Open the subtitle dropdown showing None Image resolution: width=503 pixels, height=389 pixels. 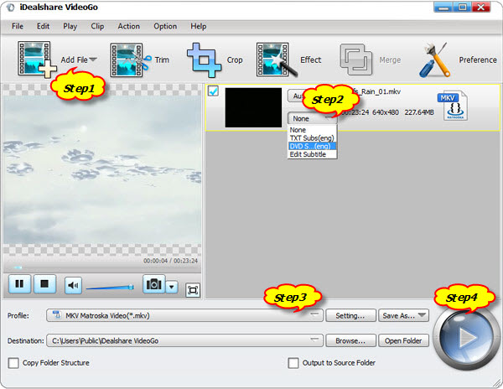tap(312, 119)
